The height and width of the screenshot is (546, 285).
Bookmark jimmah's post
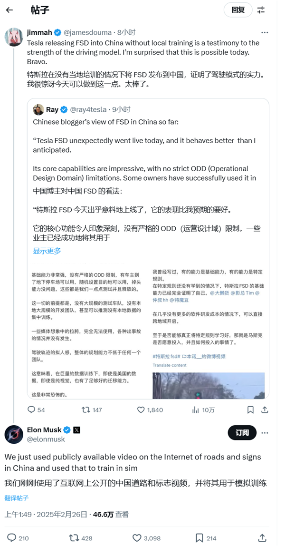(250, 409)
